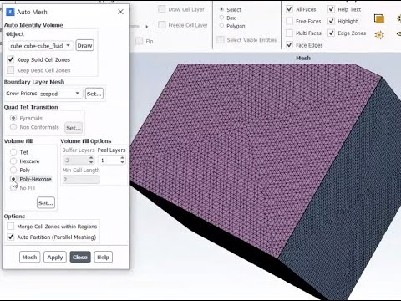401x301 pixels.
Task: Toggle Keep Dead Cell Zones checkbox
Action: [11, 70]
